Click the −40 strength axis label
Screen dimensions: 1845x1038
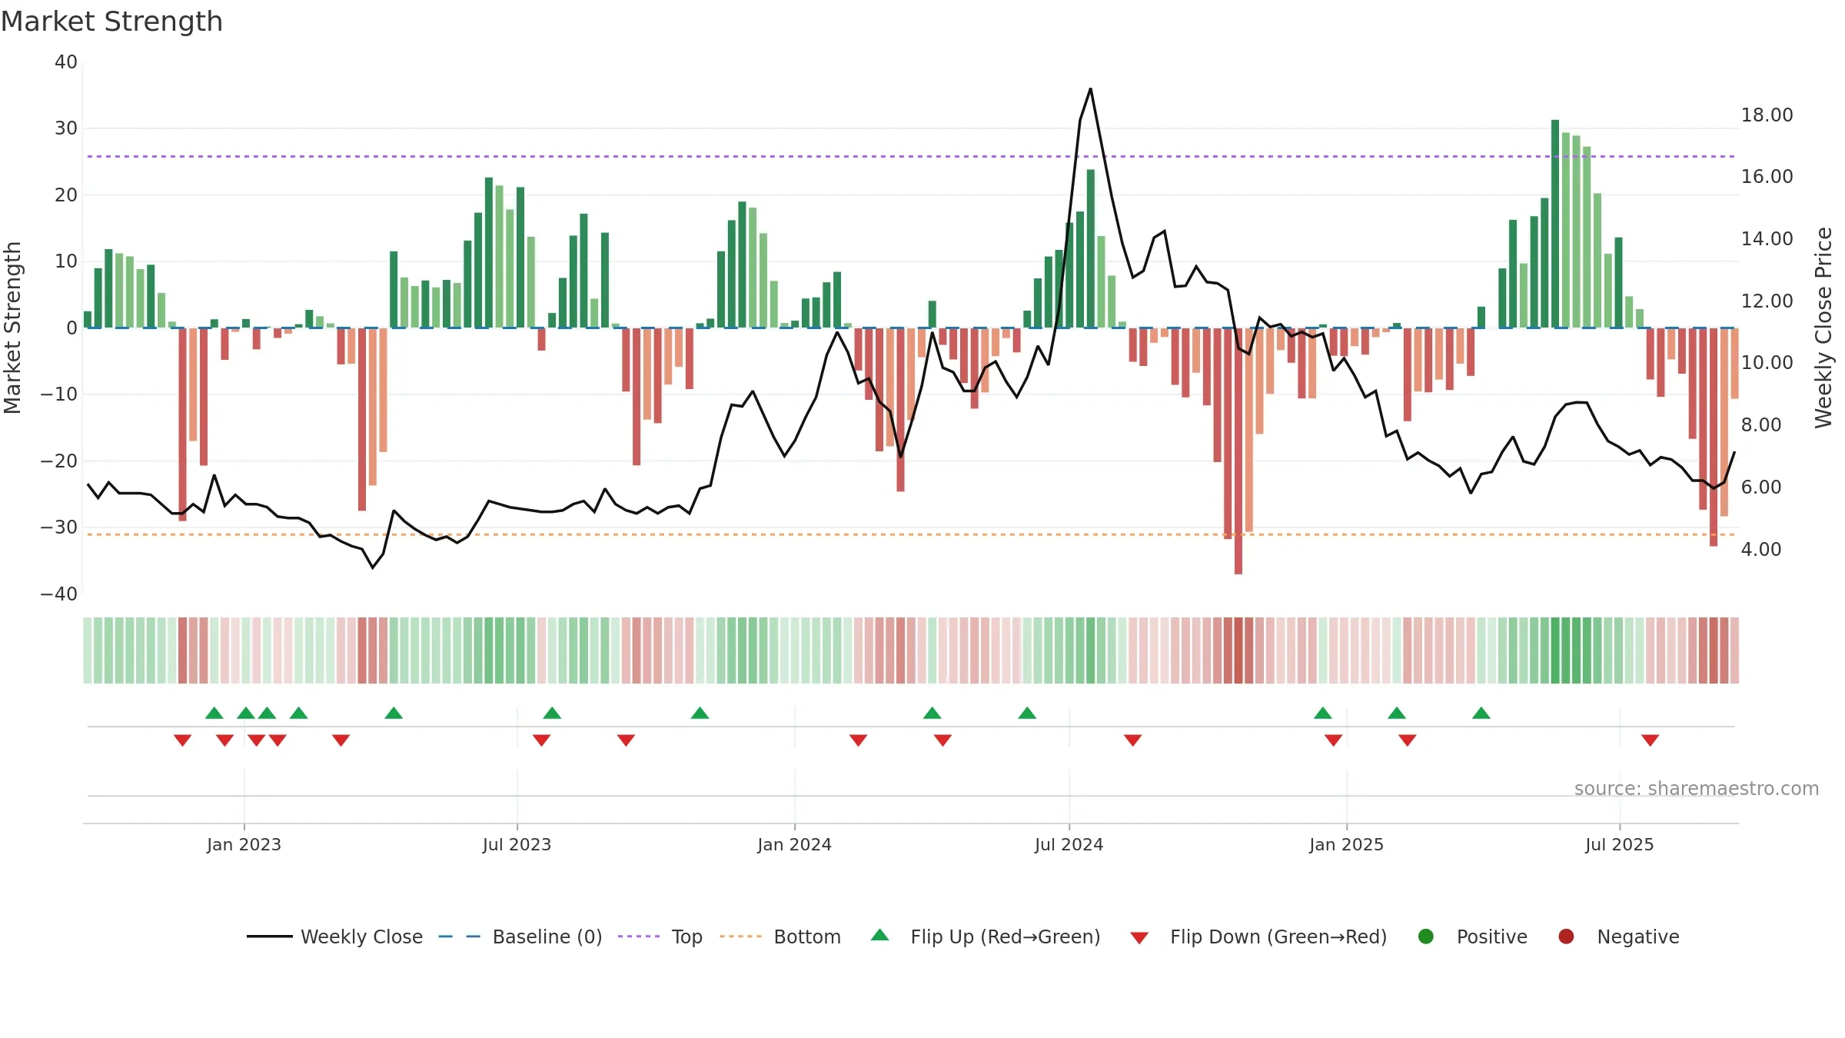(59, 594)
